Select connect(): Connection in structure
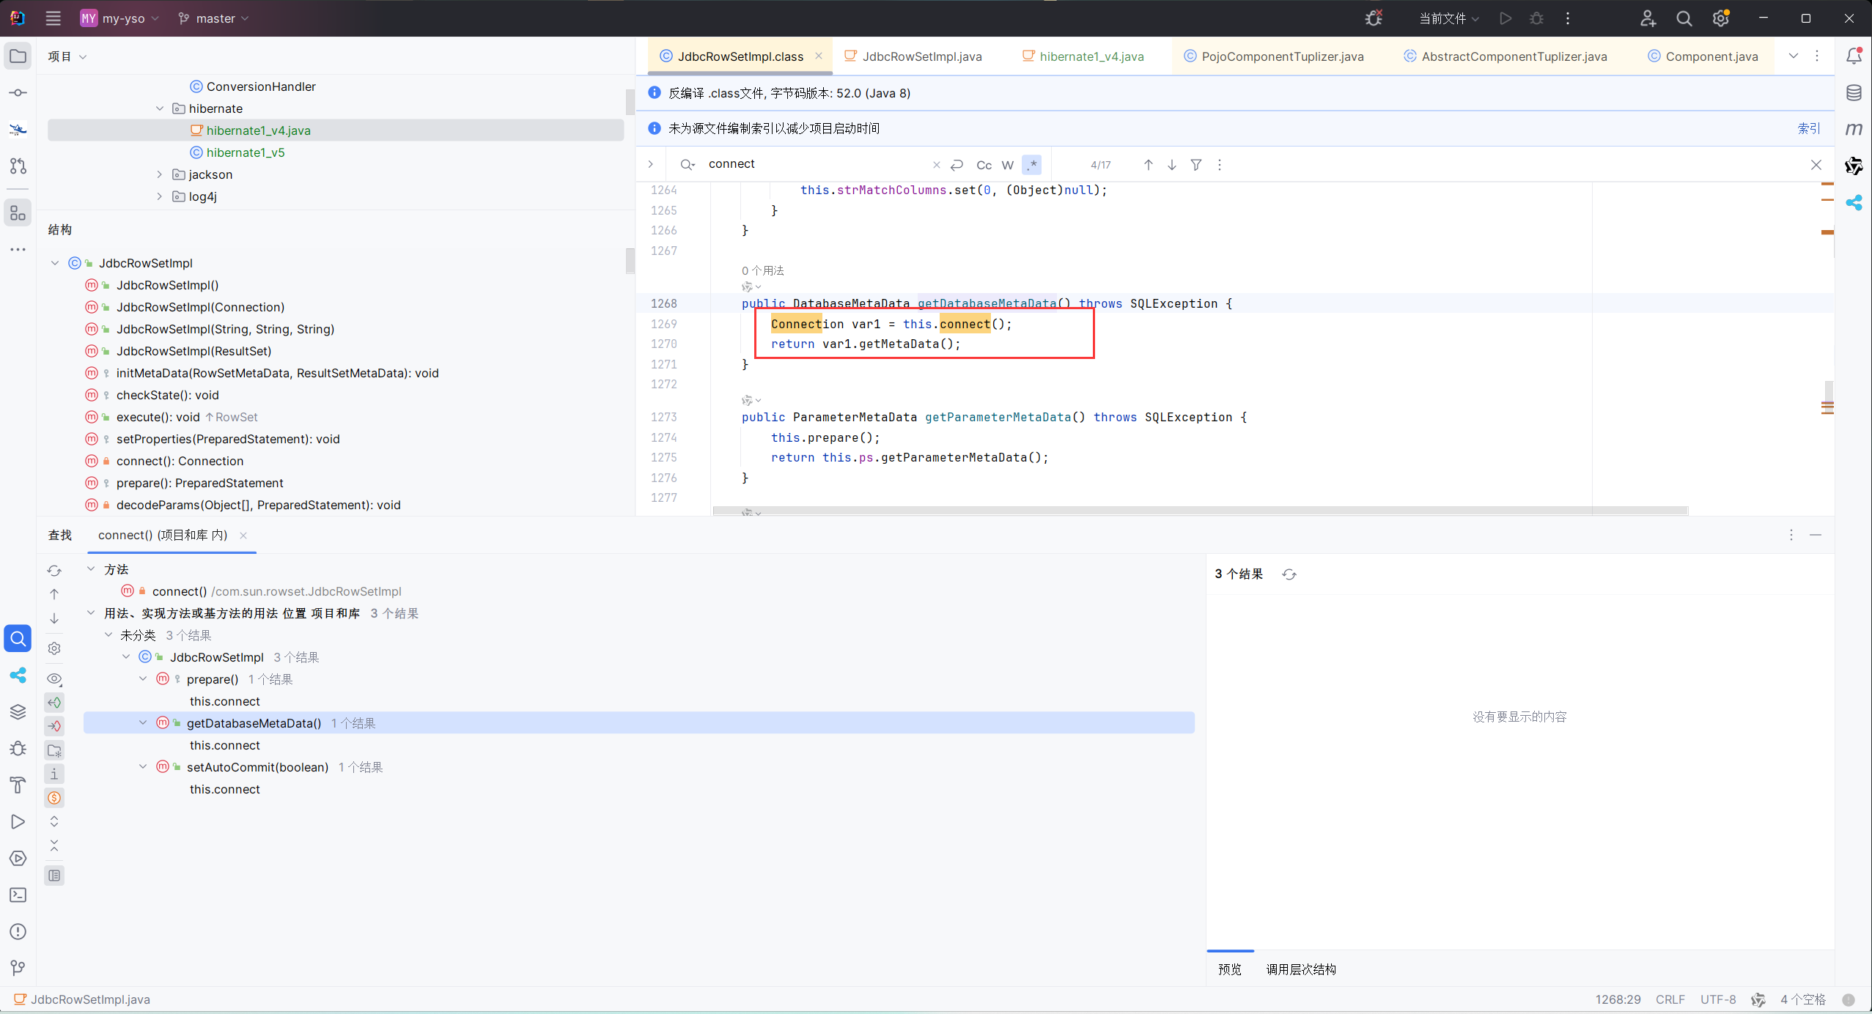 pos(180,461)
